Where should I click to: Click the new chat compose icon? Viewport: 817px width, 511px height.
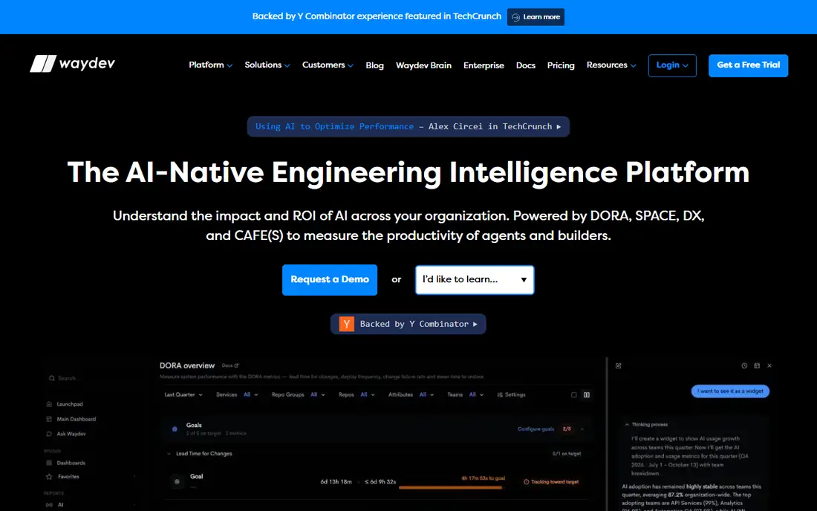pyautogui.click(x=619, y=365)
